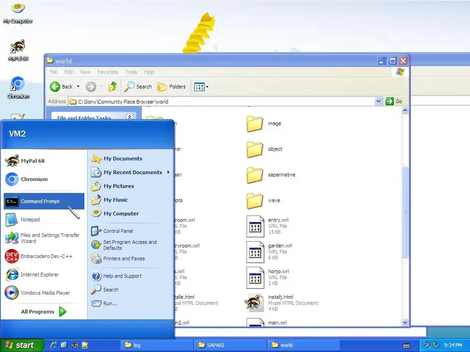This screenshot has height=352, width=470.
Task: Click the system tray clock
Action: click(x=453, y=345)
